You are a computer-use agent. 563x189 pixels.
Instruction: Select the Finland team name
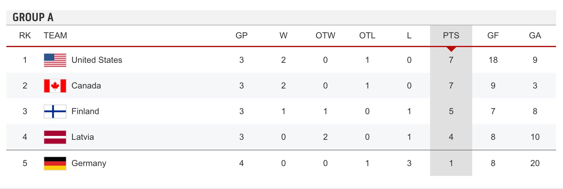pyautogui.click(x=85, y=111)
